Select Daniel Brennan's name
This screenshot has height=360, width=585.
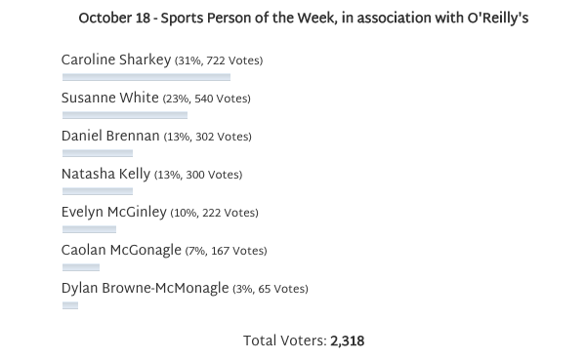[110, 136]
